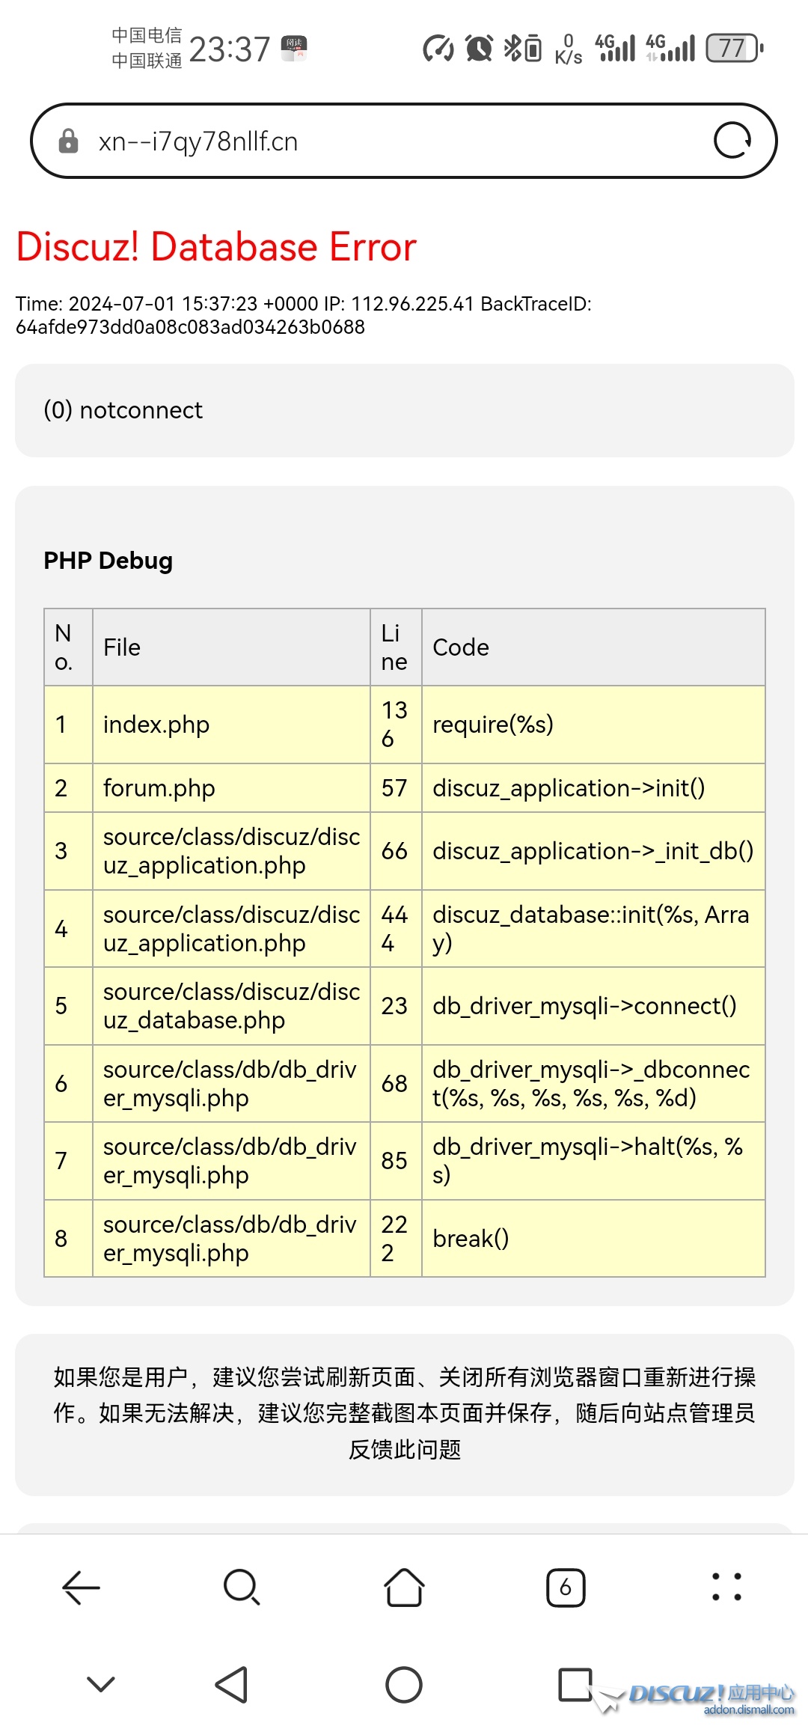Image resolution: width=808 pixels, height=1729 pixels.
Task: Click the 'Line' column header
Action: pyautogui.click(x=396, y=647)
